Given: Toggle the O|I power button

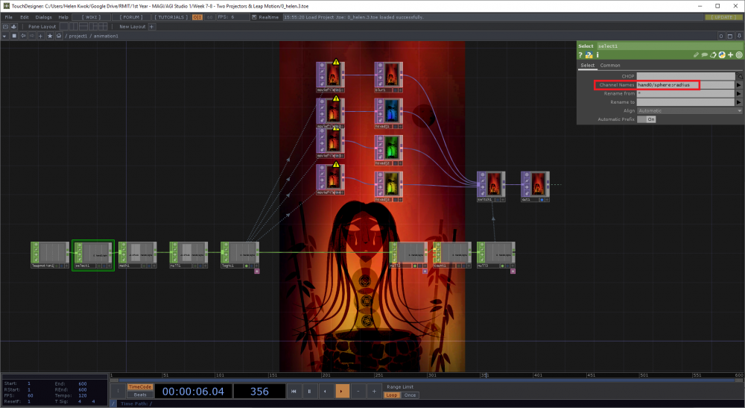Looking at the screenshot, I should tap(197, 17).
